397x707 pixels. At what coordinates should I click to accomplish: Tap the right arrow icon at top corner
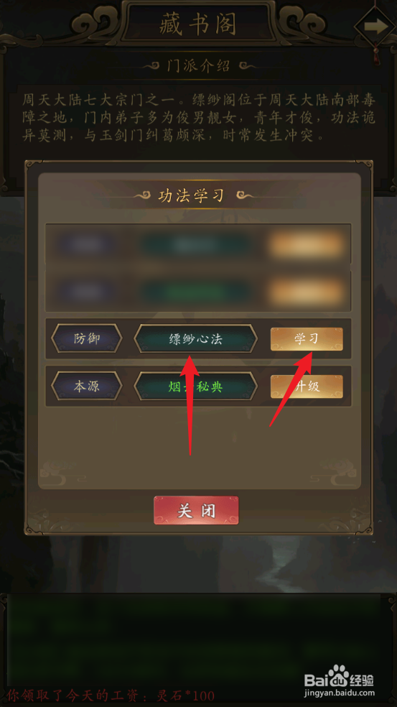pos(376,26)
